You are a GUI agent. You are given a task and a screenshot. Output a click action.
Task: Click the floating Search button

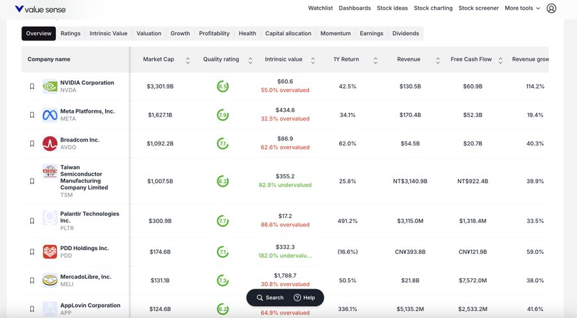click(270, 297)
